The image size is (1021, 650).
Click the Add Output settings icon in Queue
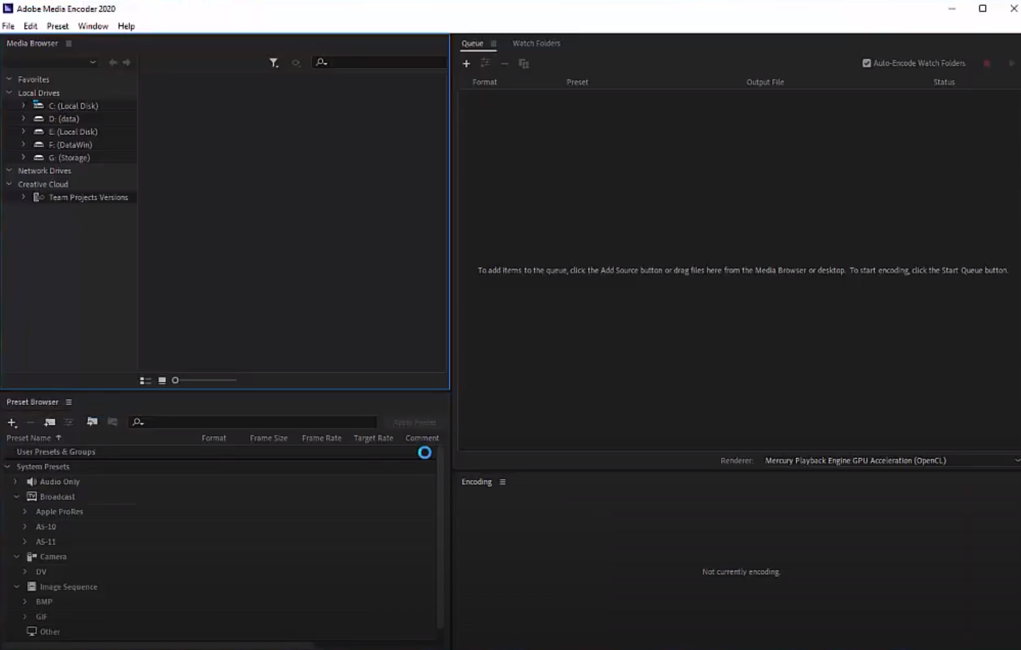click(x=485, y=64)
